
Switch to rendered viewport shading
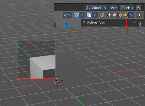(126, 15)
